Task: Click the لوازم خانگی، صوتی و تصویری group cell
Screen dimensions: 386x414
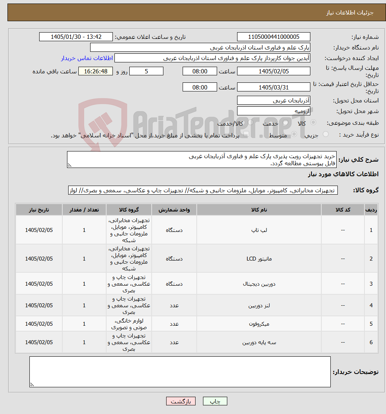Action: pyautogui.click(x=129, y=324)
